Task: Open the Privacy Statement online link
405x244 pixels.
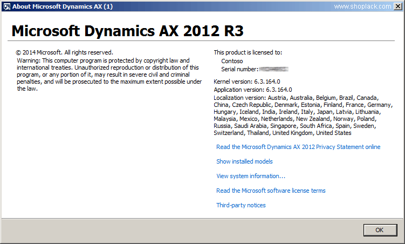Action: [298, 147]
